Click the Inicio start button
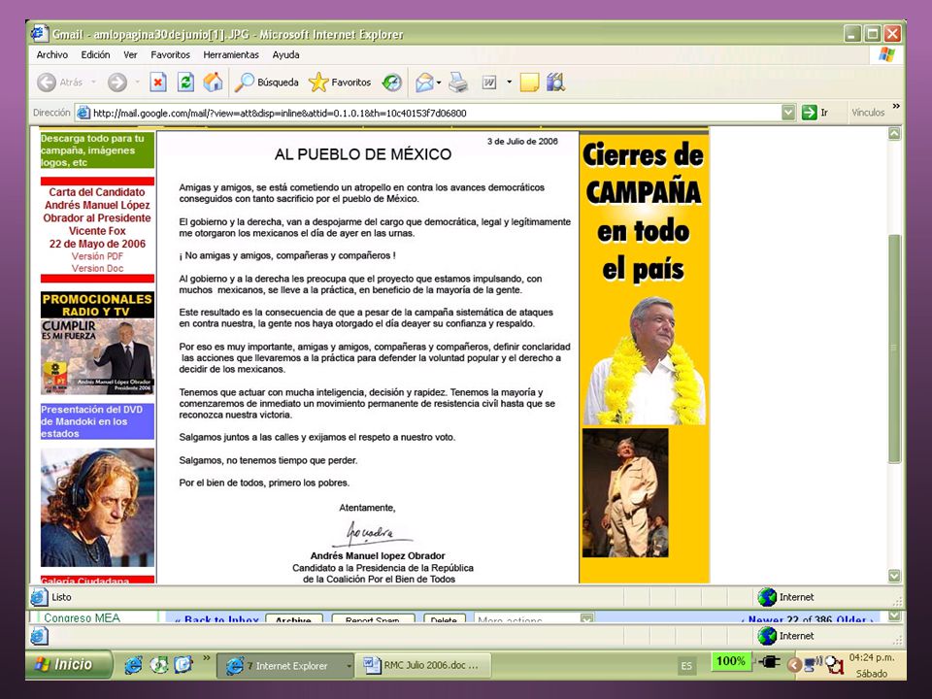Screen dimensions: 932x699 (x=69, y=664)
